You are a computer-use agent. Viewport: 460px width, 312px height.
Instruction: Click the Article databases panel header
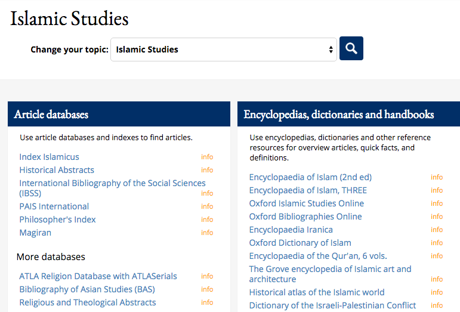click(x=119, y=114)
